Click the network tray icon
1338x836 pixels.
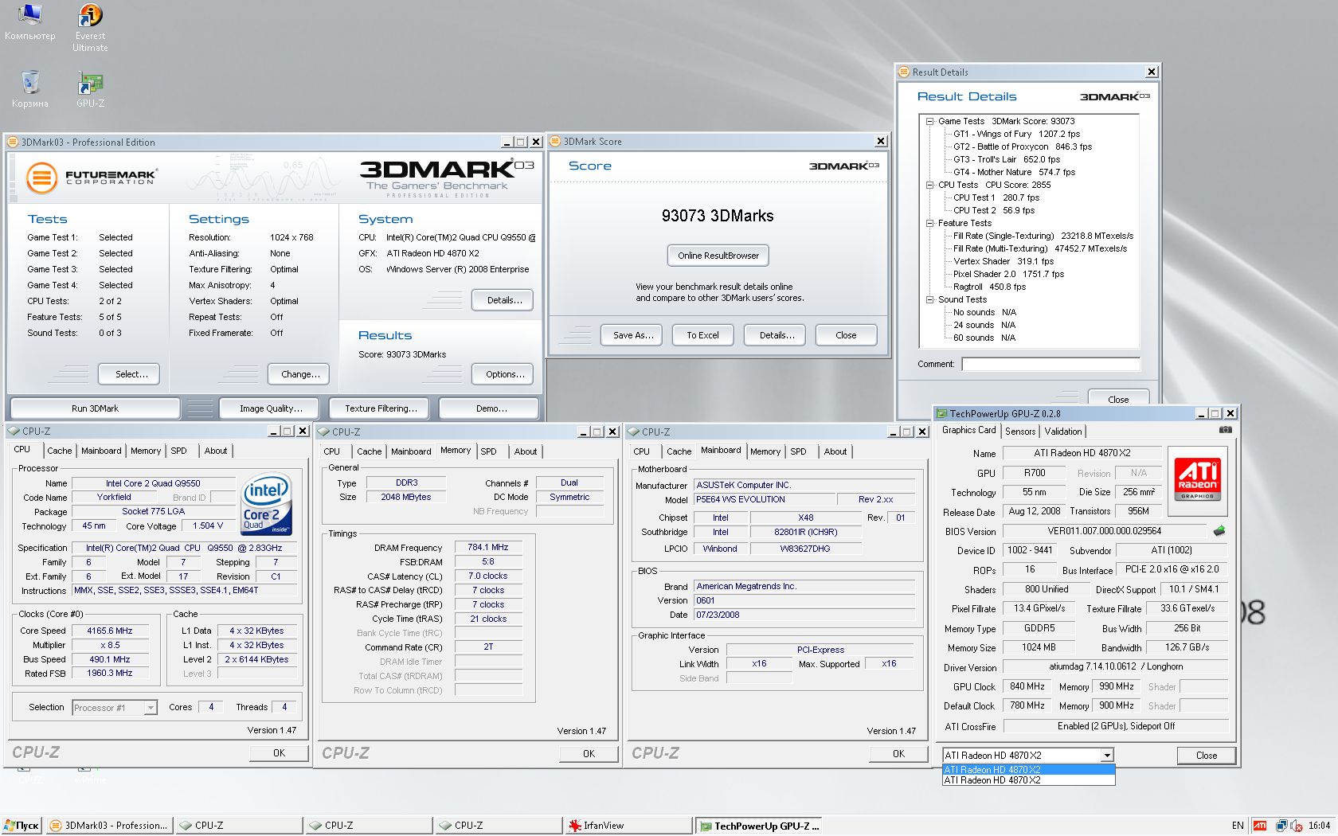pyautogui.click(x=1281, y=826)
